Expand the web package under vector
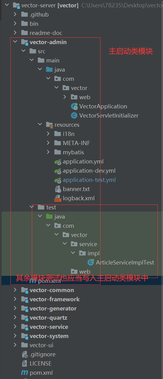The image size is (163, 379). tap(65, 97)
